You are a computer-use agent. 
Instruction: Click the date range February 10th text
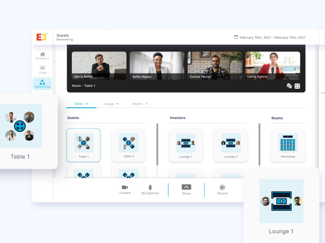click(272, 37)
